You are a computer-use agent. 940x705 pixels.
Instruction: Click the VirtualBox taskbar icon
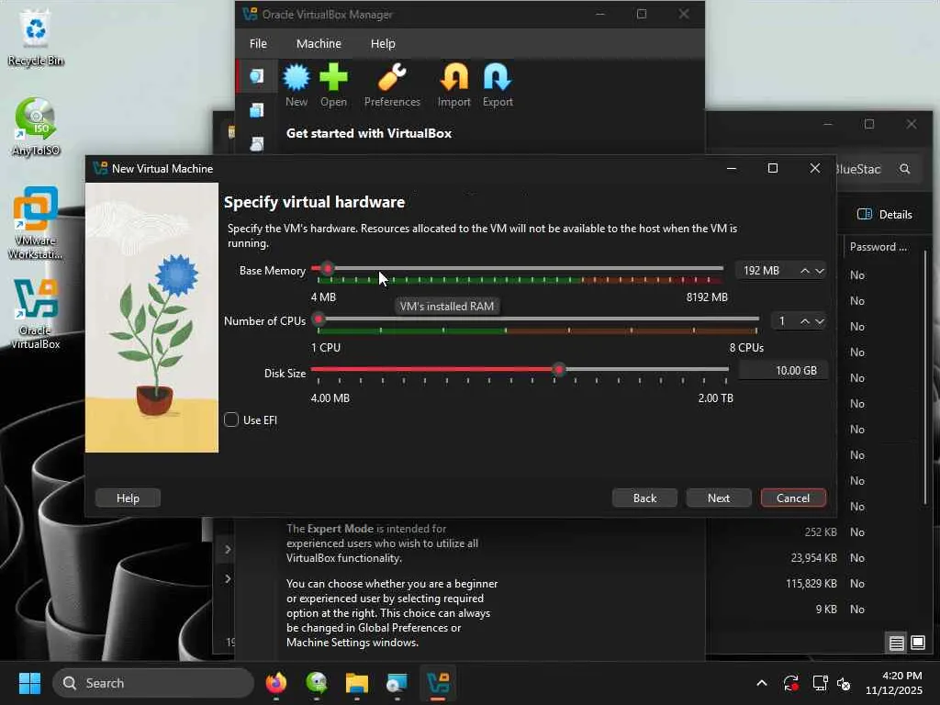coord(438,683)
